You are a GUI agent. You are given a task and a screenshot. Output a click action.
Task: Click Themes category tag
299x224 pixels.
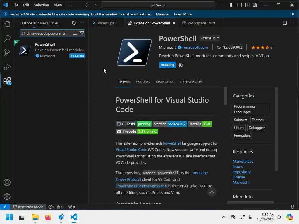click(258, 120)
